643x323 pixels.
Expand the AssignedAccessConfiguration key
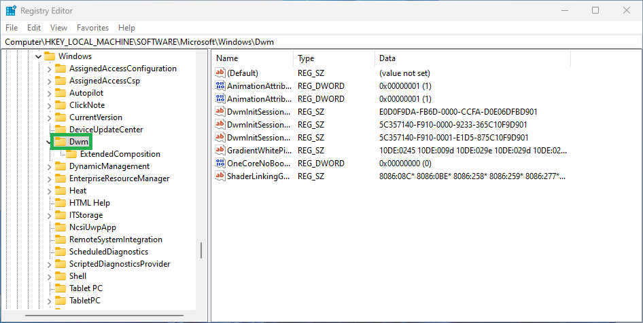[x=49, y=69]
